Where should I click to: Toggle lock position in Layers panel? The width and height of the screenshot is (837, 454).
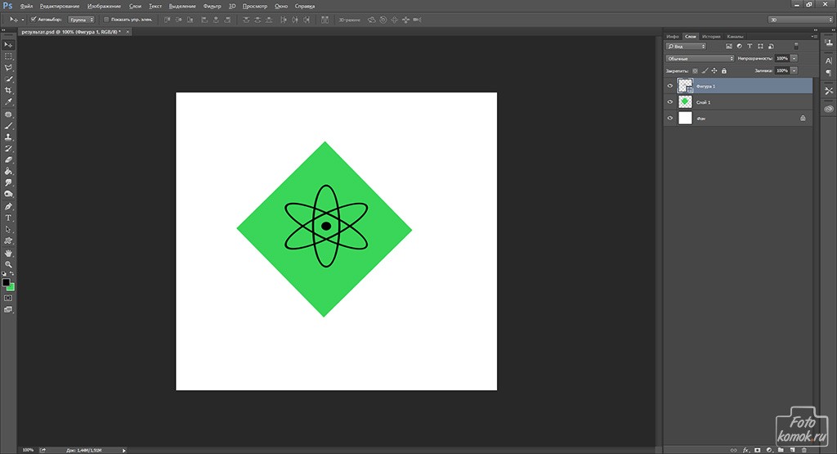coord(714,70)
